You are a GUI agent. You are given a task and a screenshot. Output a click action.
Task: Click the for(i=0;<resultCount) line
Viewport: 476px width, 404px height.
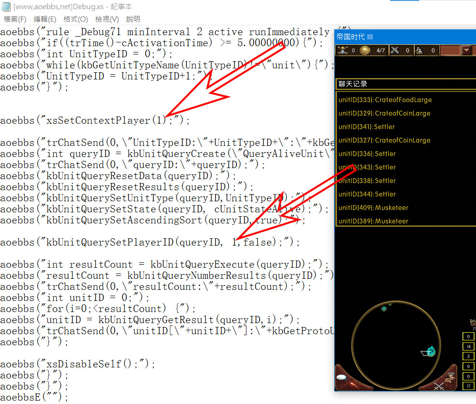[x=98, y=309]
